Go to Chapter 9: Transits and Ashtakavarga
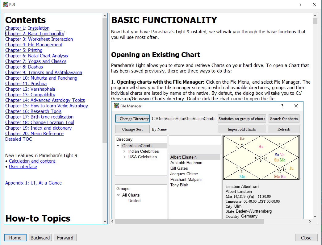The image size is (322, 245). coord(44,73)
